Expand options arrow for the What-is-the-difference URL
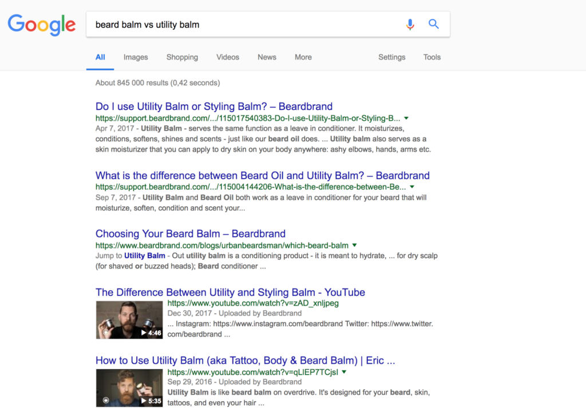Viewport: 586px width, 419px height. (412, 187)
